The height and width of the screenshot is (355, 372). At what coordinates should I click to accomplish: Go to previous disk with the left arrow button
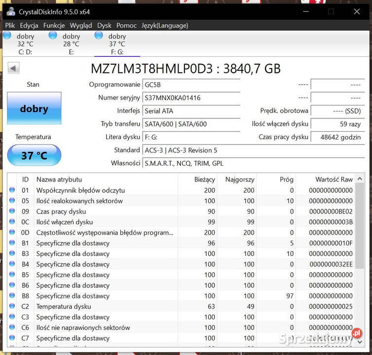click(x=13, y=69)
